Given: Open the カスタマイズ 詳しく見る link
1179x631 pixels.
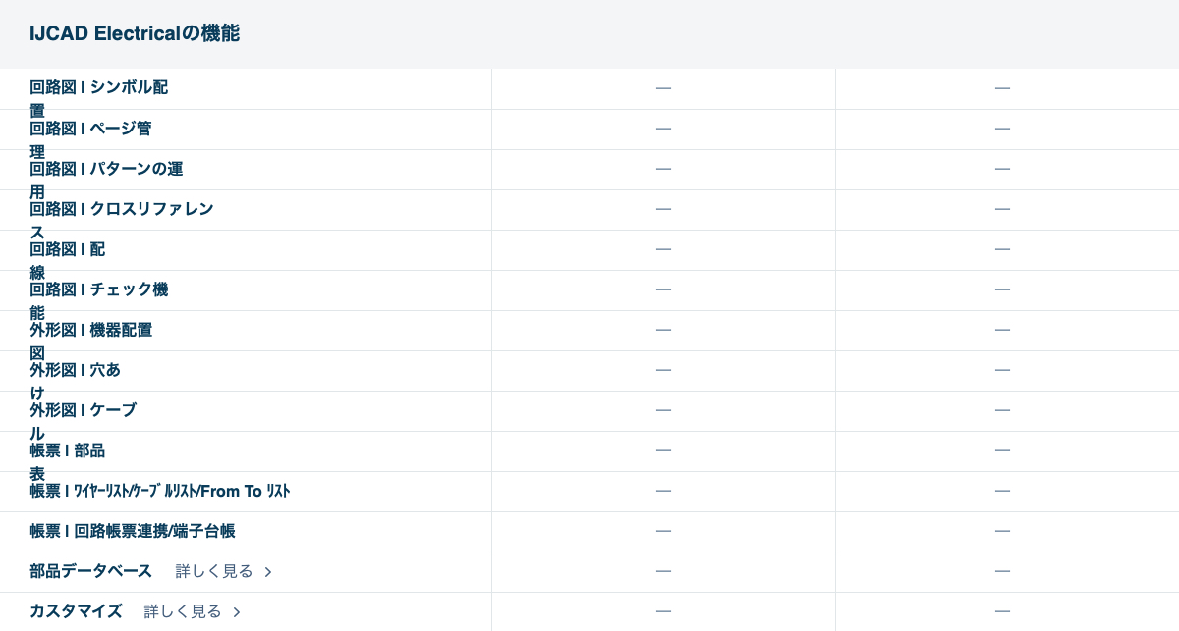Looking at the screenshot, I should click(x=183, y=611).
